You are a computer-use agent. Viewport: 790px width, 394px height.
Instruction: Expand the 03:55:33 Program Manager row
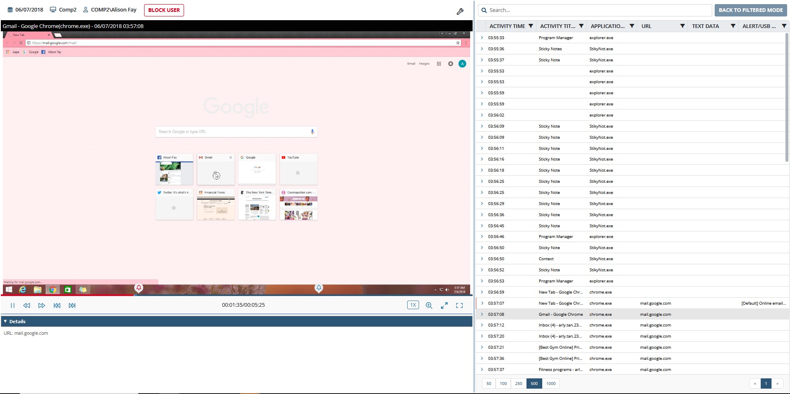click(482, 37)
